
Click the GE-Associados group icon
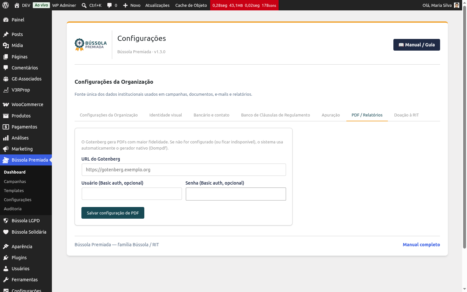6,79
